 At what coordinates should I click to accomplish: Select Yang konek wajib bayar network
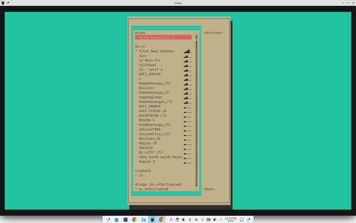tap(163, 157)
